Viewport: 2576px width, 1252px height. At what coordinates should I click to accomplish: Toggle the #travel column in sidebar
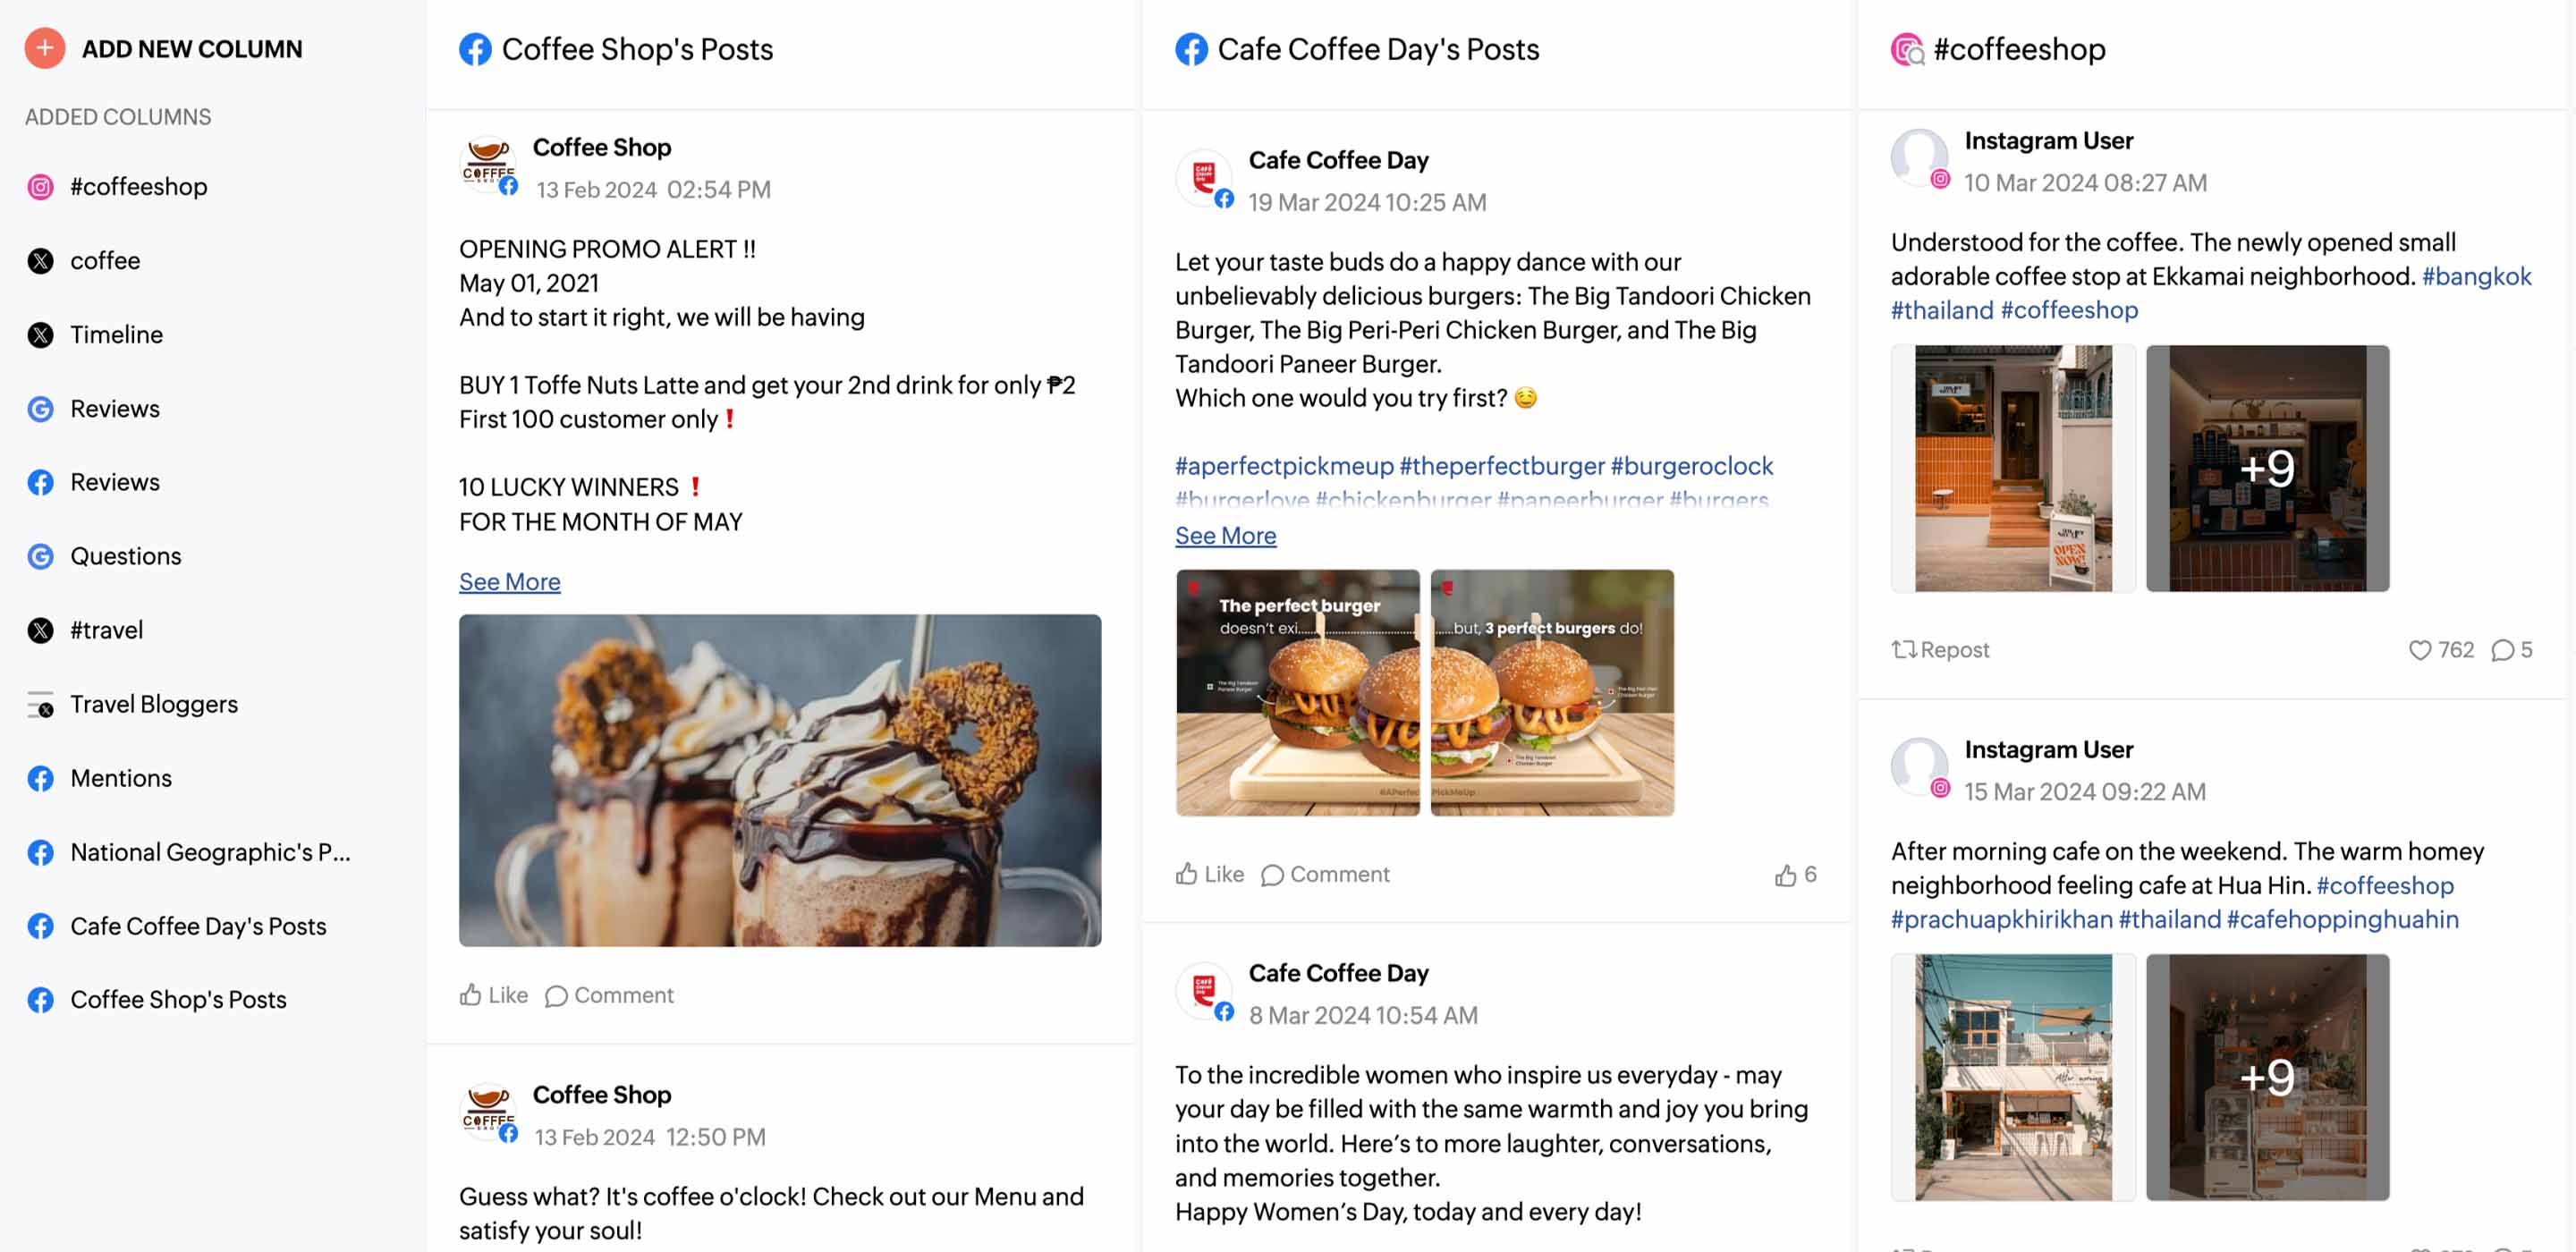click(x=106, y=630)
